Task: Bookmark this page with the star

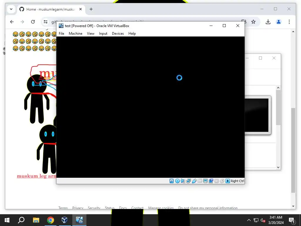Action: [x=253, y=22]
